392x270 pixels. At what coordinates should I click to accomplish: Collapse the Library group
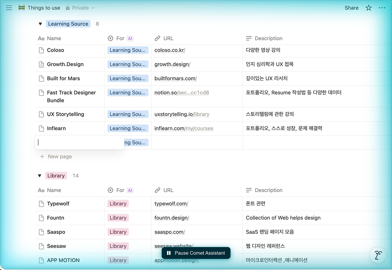coord(39,176)
